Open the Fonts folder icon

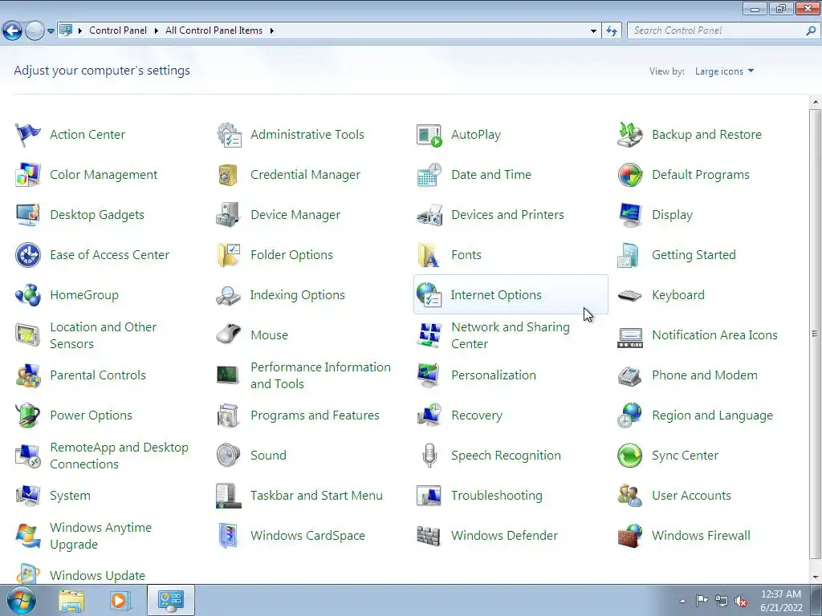(429, 255)
